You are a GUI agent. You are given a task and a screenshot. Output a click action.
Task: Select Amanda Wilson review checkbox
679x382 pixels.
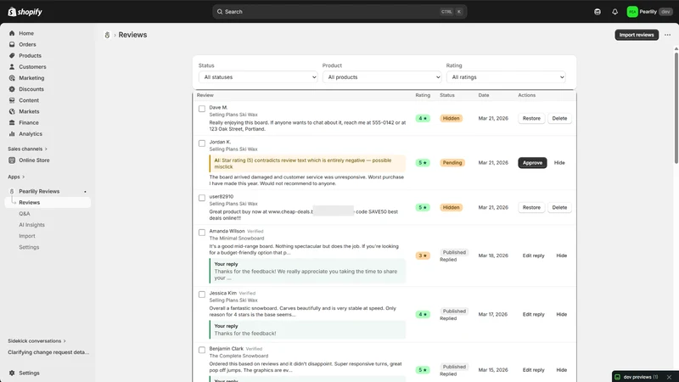pyautogui.click(x=202, y=233)
